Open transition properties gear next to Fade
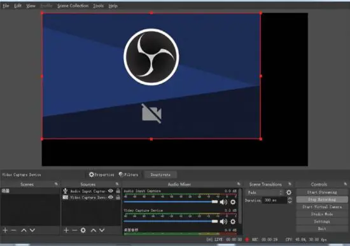 [289, 193]
